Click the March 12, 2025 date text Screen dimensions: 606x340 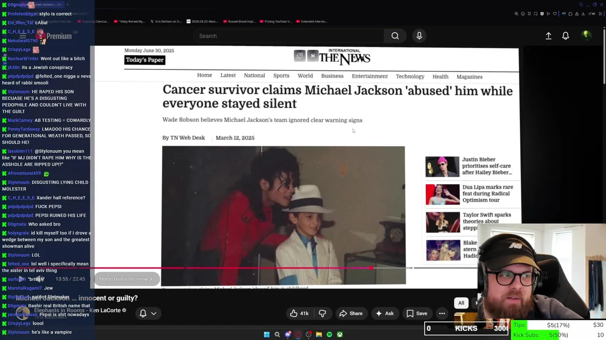[235, 138]
